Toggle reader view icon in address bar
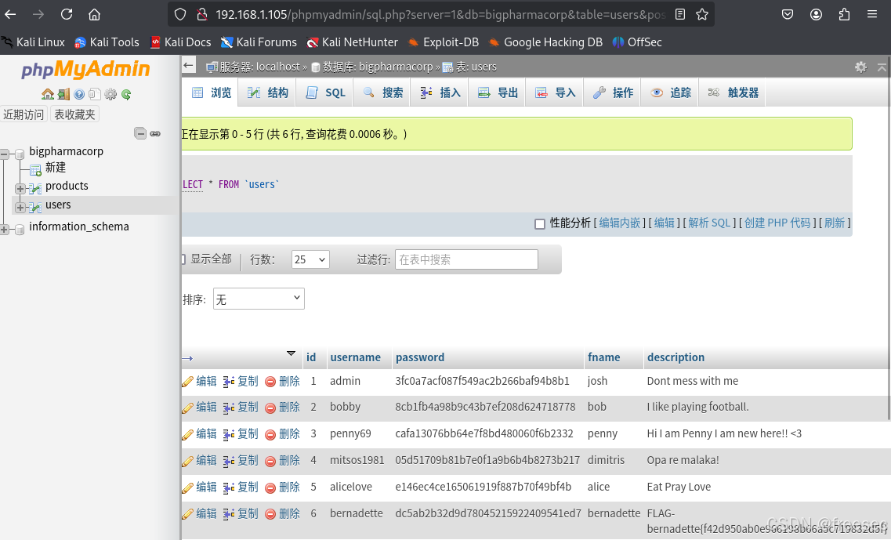Screen dimensions: 891x540 680,14
